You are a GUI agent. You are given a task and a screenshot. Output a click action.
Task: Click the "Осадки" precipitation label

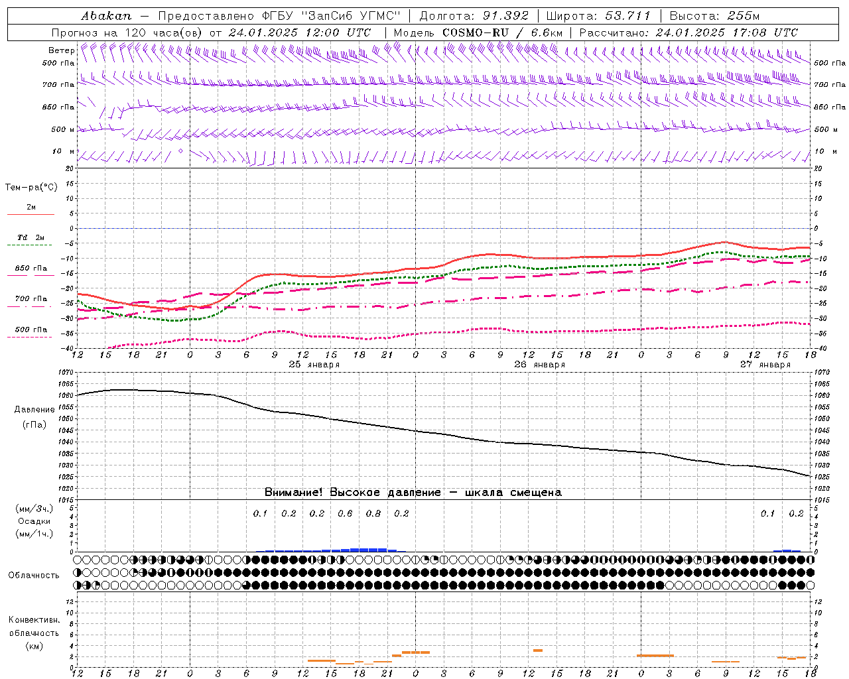[34, 521]
